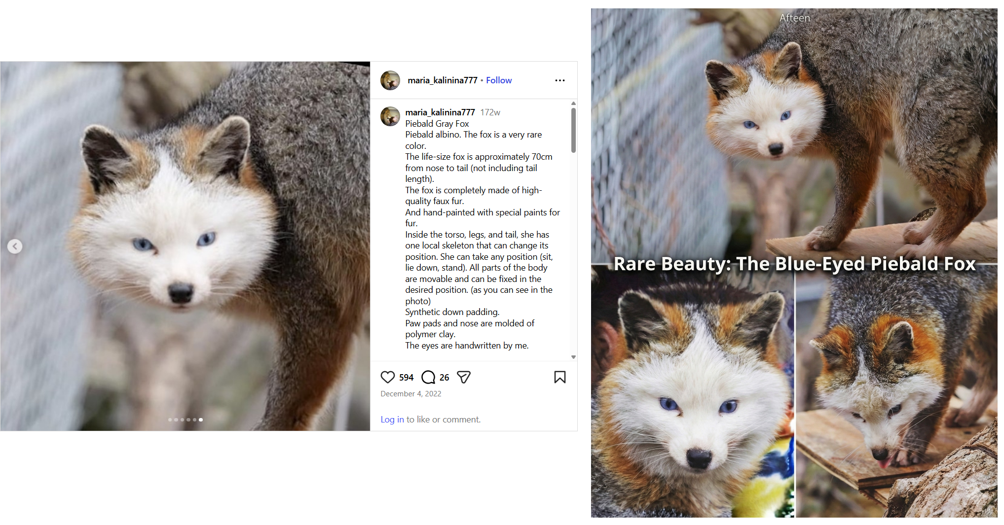Select the first carousel indicator dot
This screenshot has height=525, width=1004.
point(170,420)
